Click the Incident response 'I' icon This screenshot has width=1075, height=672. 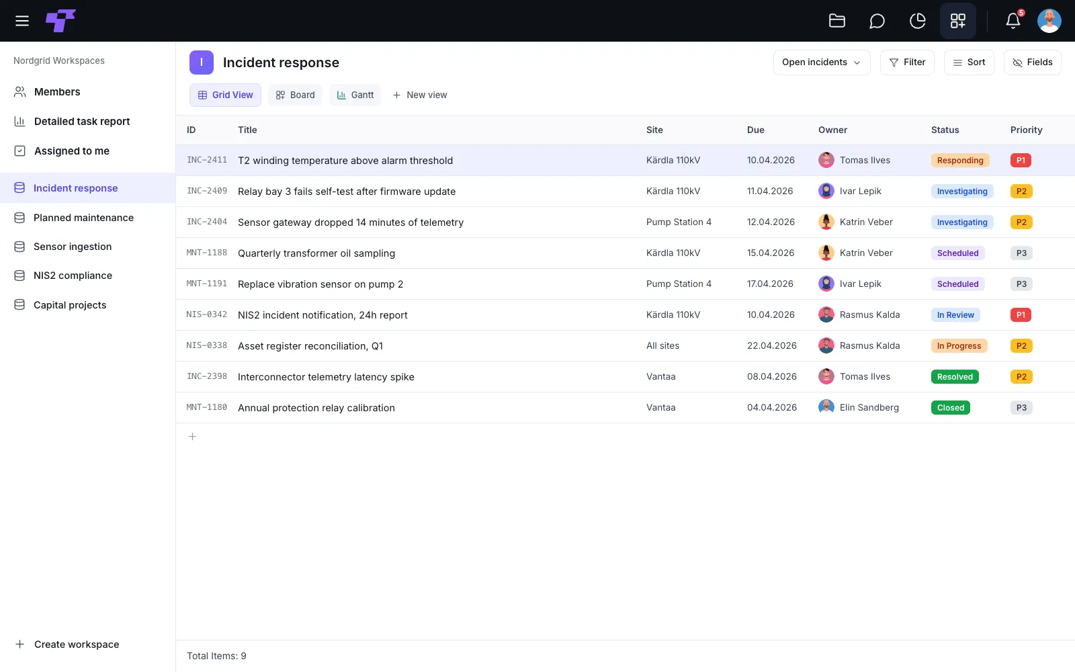point(202,62)
